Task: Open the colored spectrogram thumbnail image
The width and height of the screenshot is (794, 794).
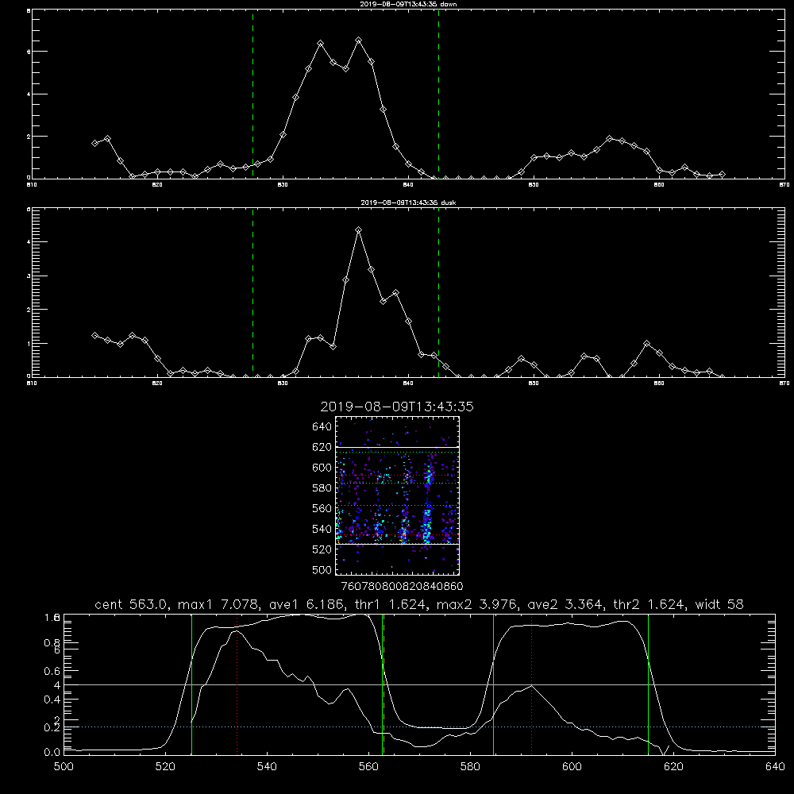Action: point(398,495)
